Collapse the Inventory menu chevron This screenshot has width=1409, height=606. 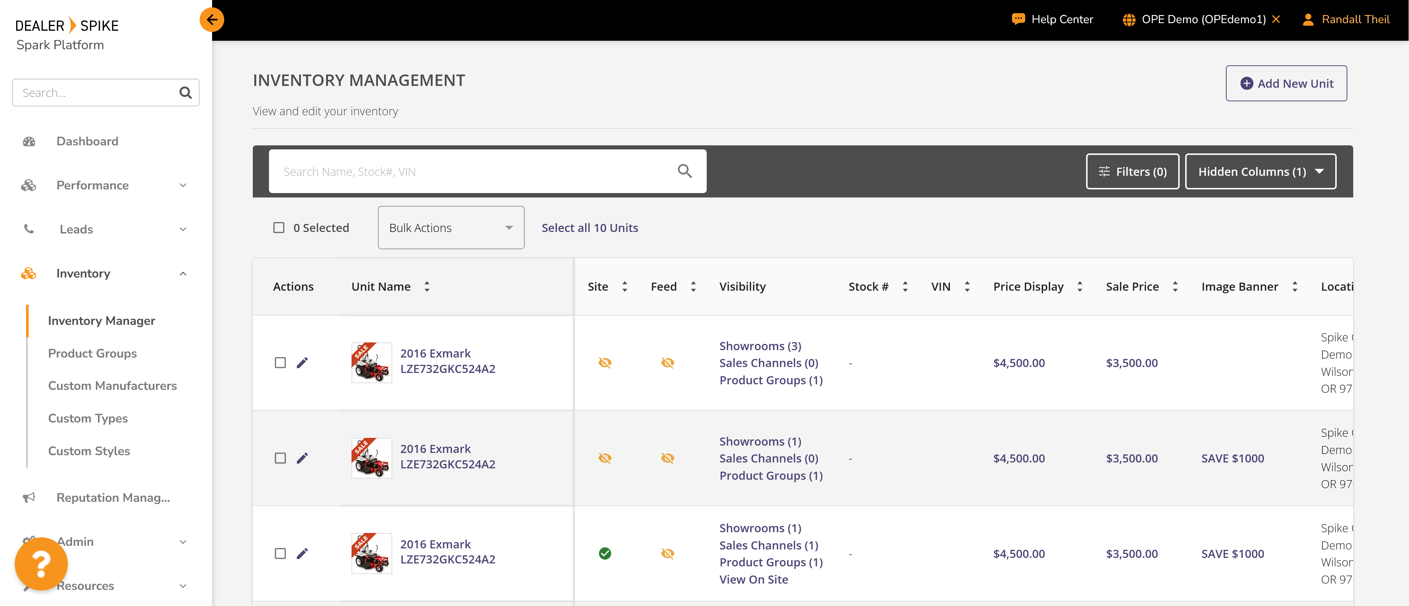pos(183,273)
